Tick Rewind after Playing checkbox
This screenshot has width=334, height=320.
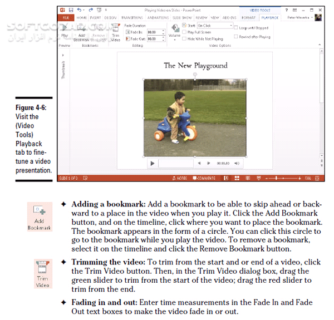pos(235,37)
